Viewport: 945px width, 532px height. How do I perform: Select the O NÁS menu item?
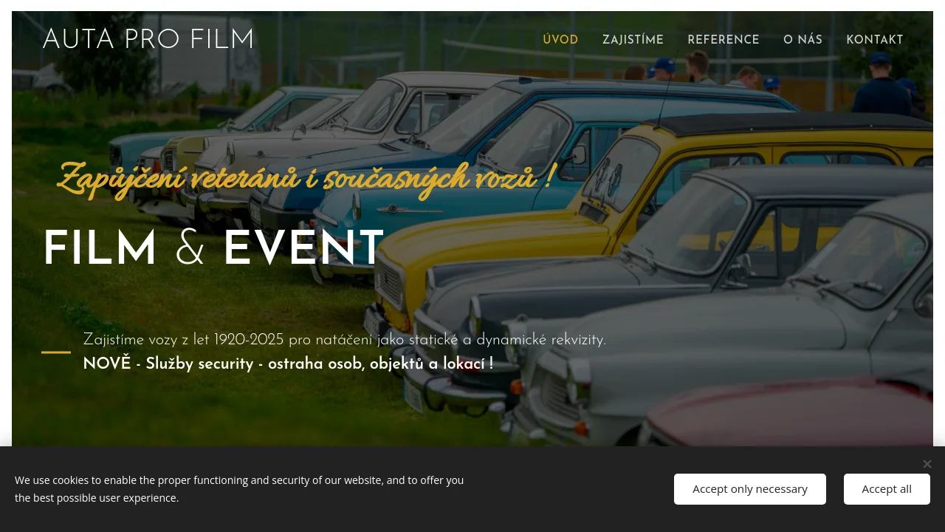click(803, 40)
